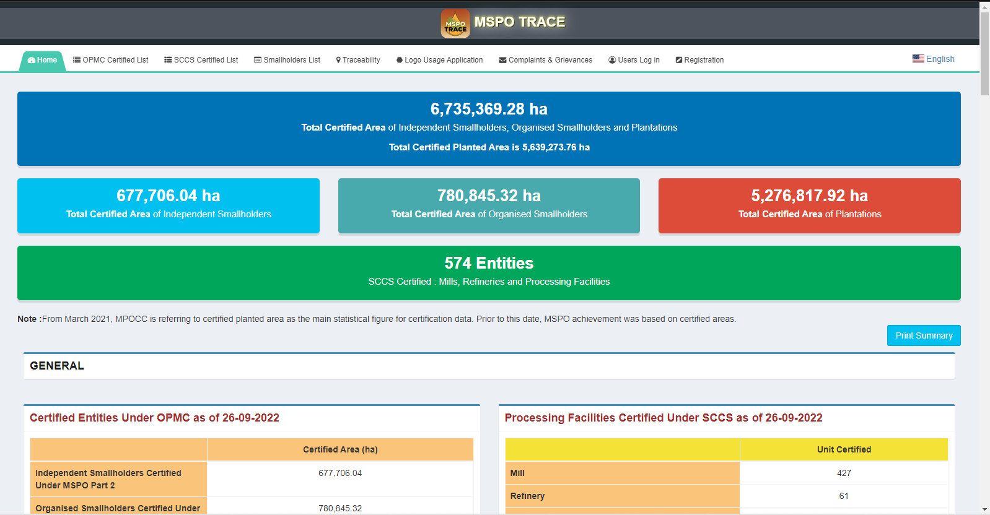Screen dimensions: 990x515
Task: Click the Logo Usage Application gear icon
Action: coord(400,60)
